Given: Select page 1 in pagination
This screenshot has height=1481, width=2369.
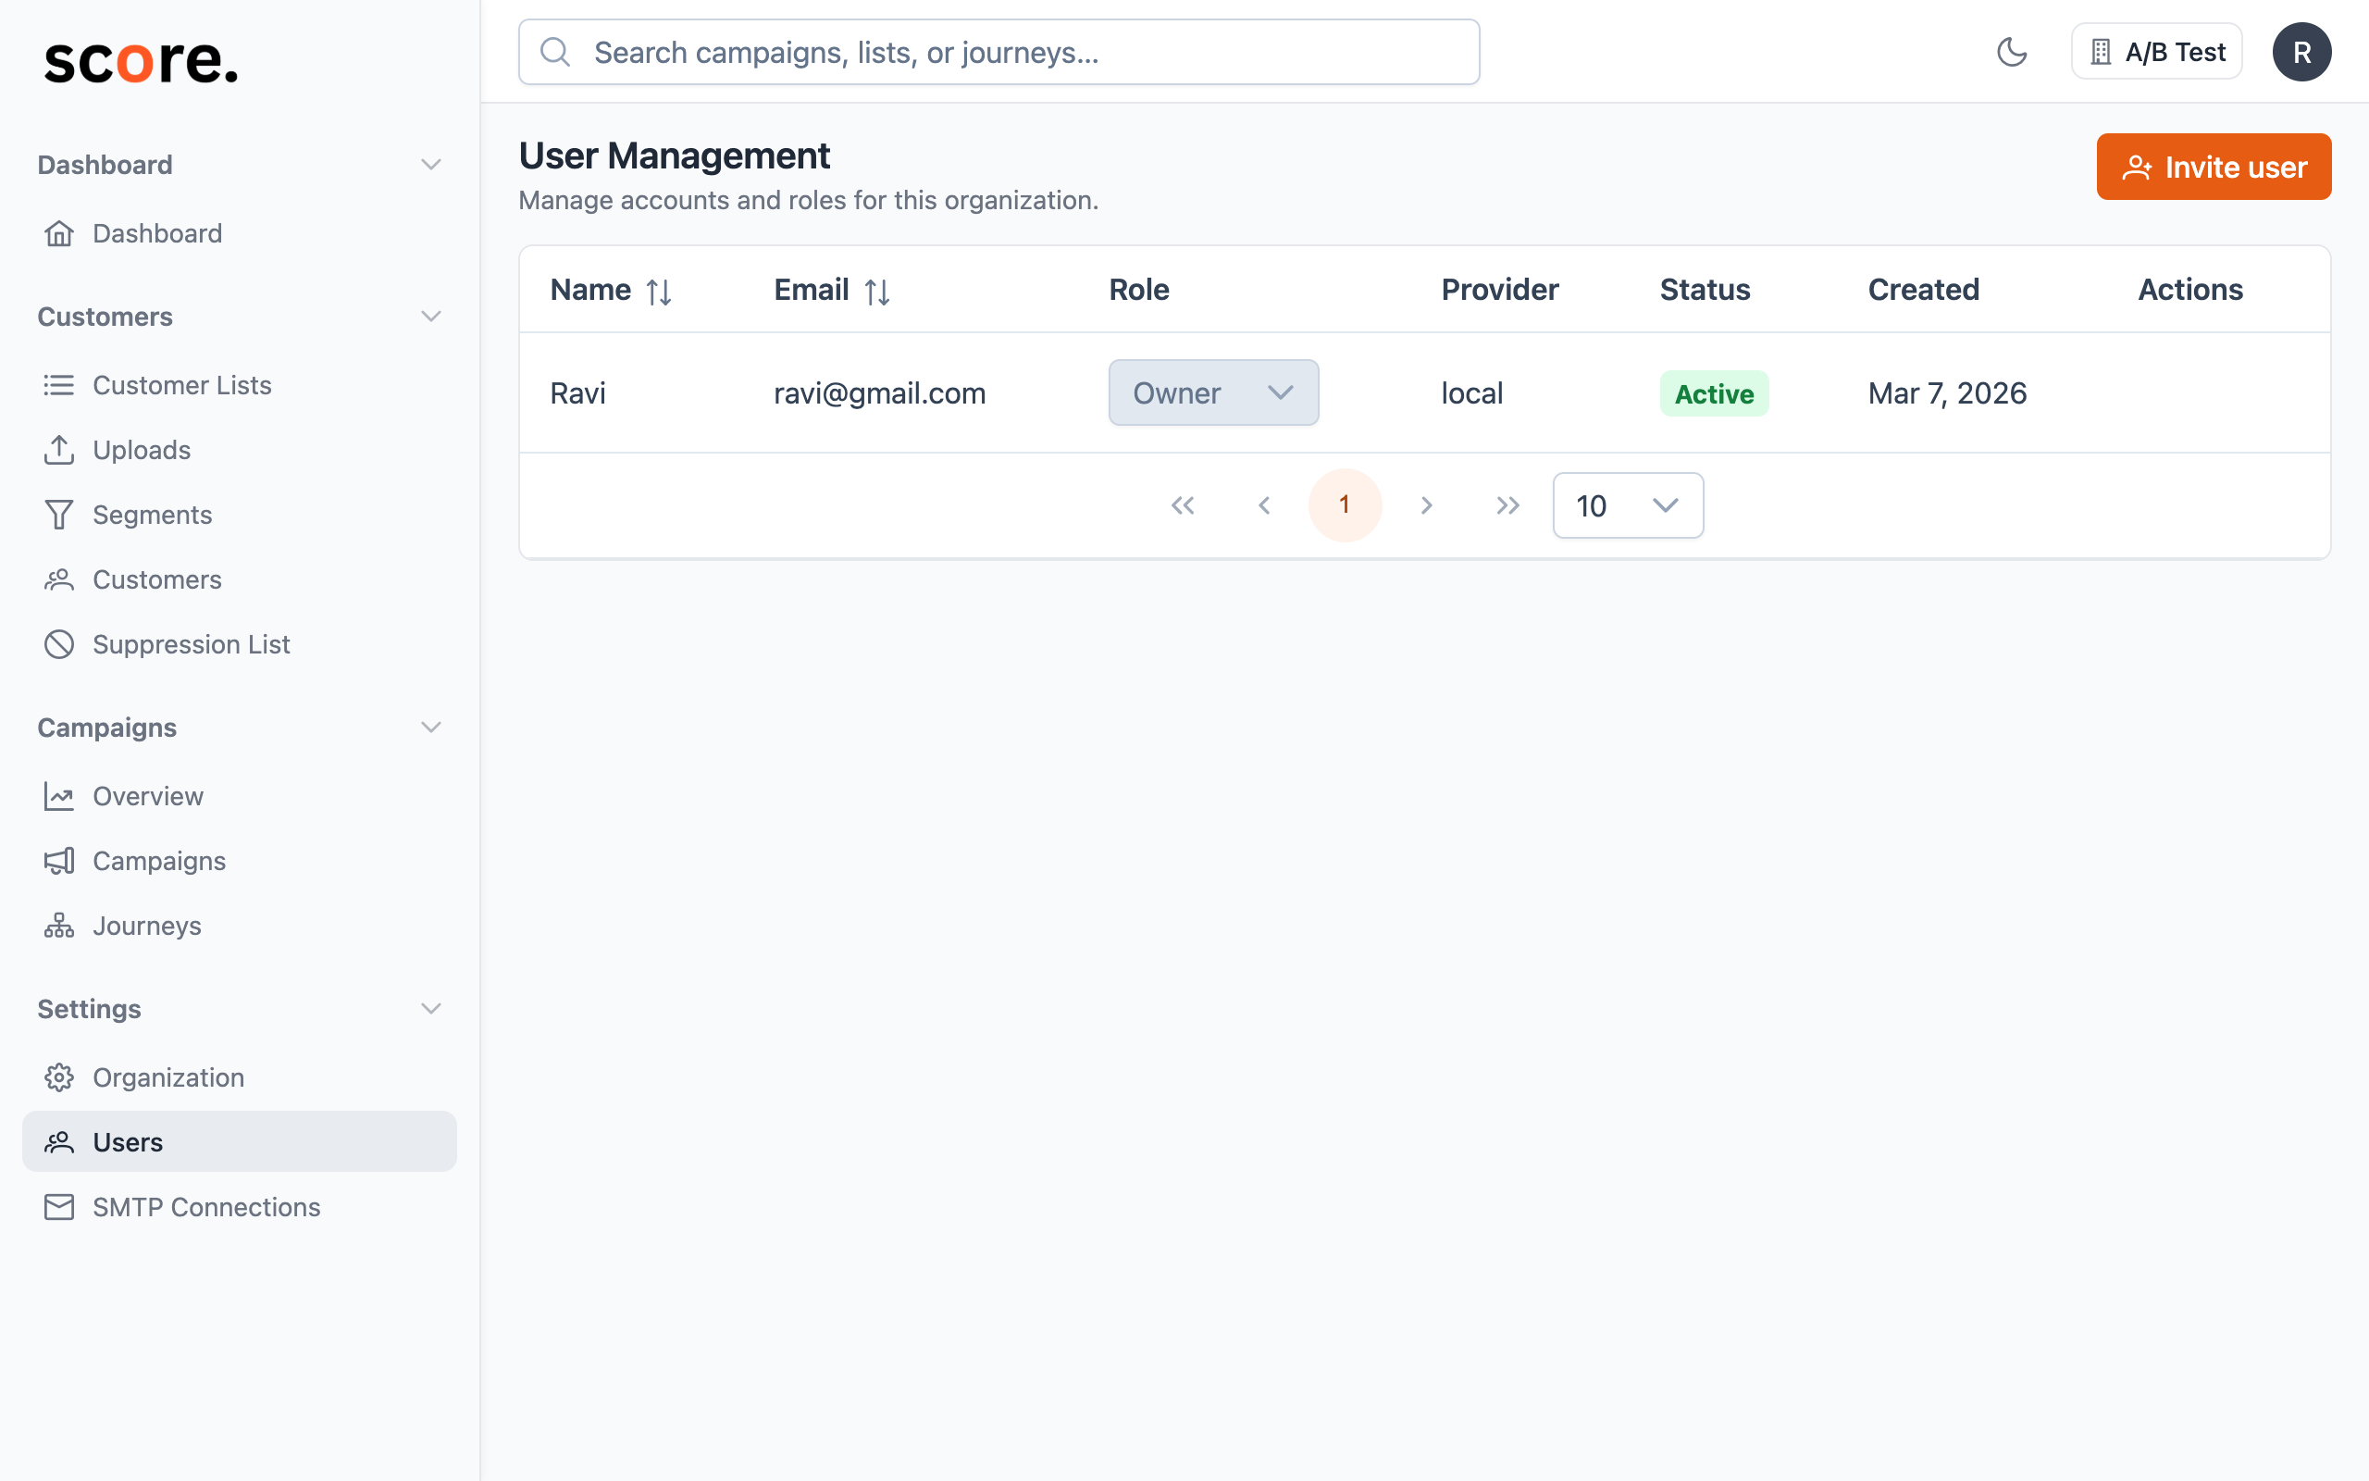Looking at the screenshot, I should 1345,504.
